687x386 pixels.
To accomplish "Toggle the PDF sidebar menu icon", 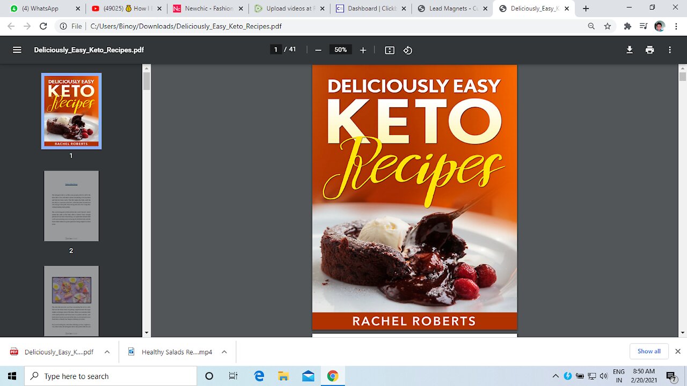I will (17, 50).
